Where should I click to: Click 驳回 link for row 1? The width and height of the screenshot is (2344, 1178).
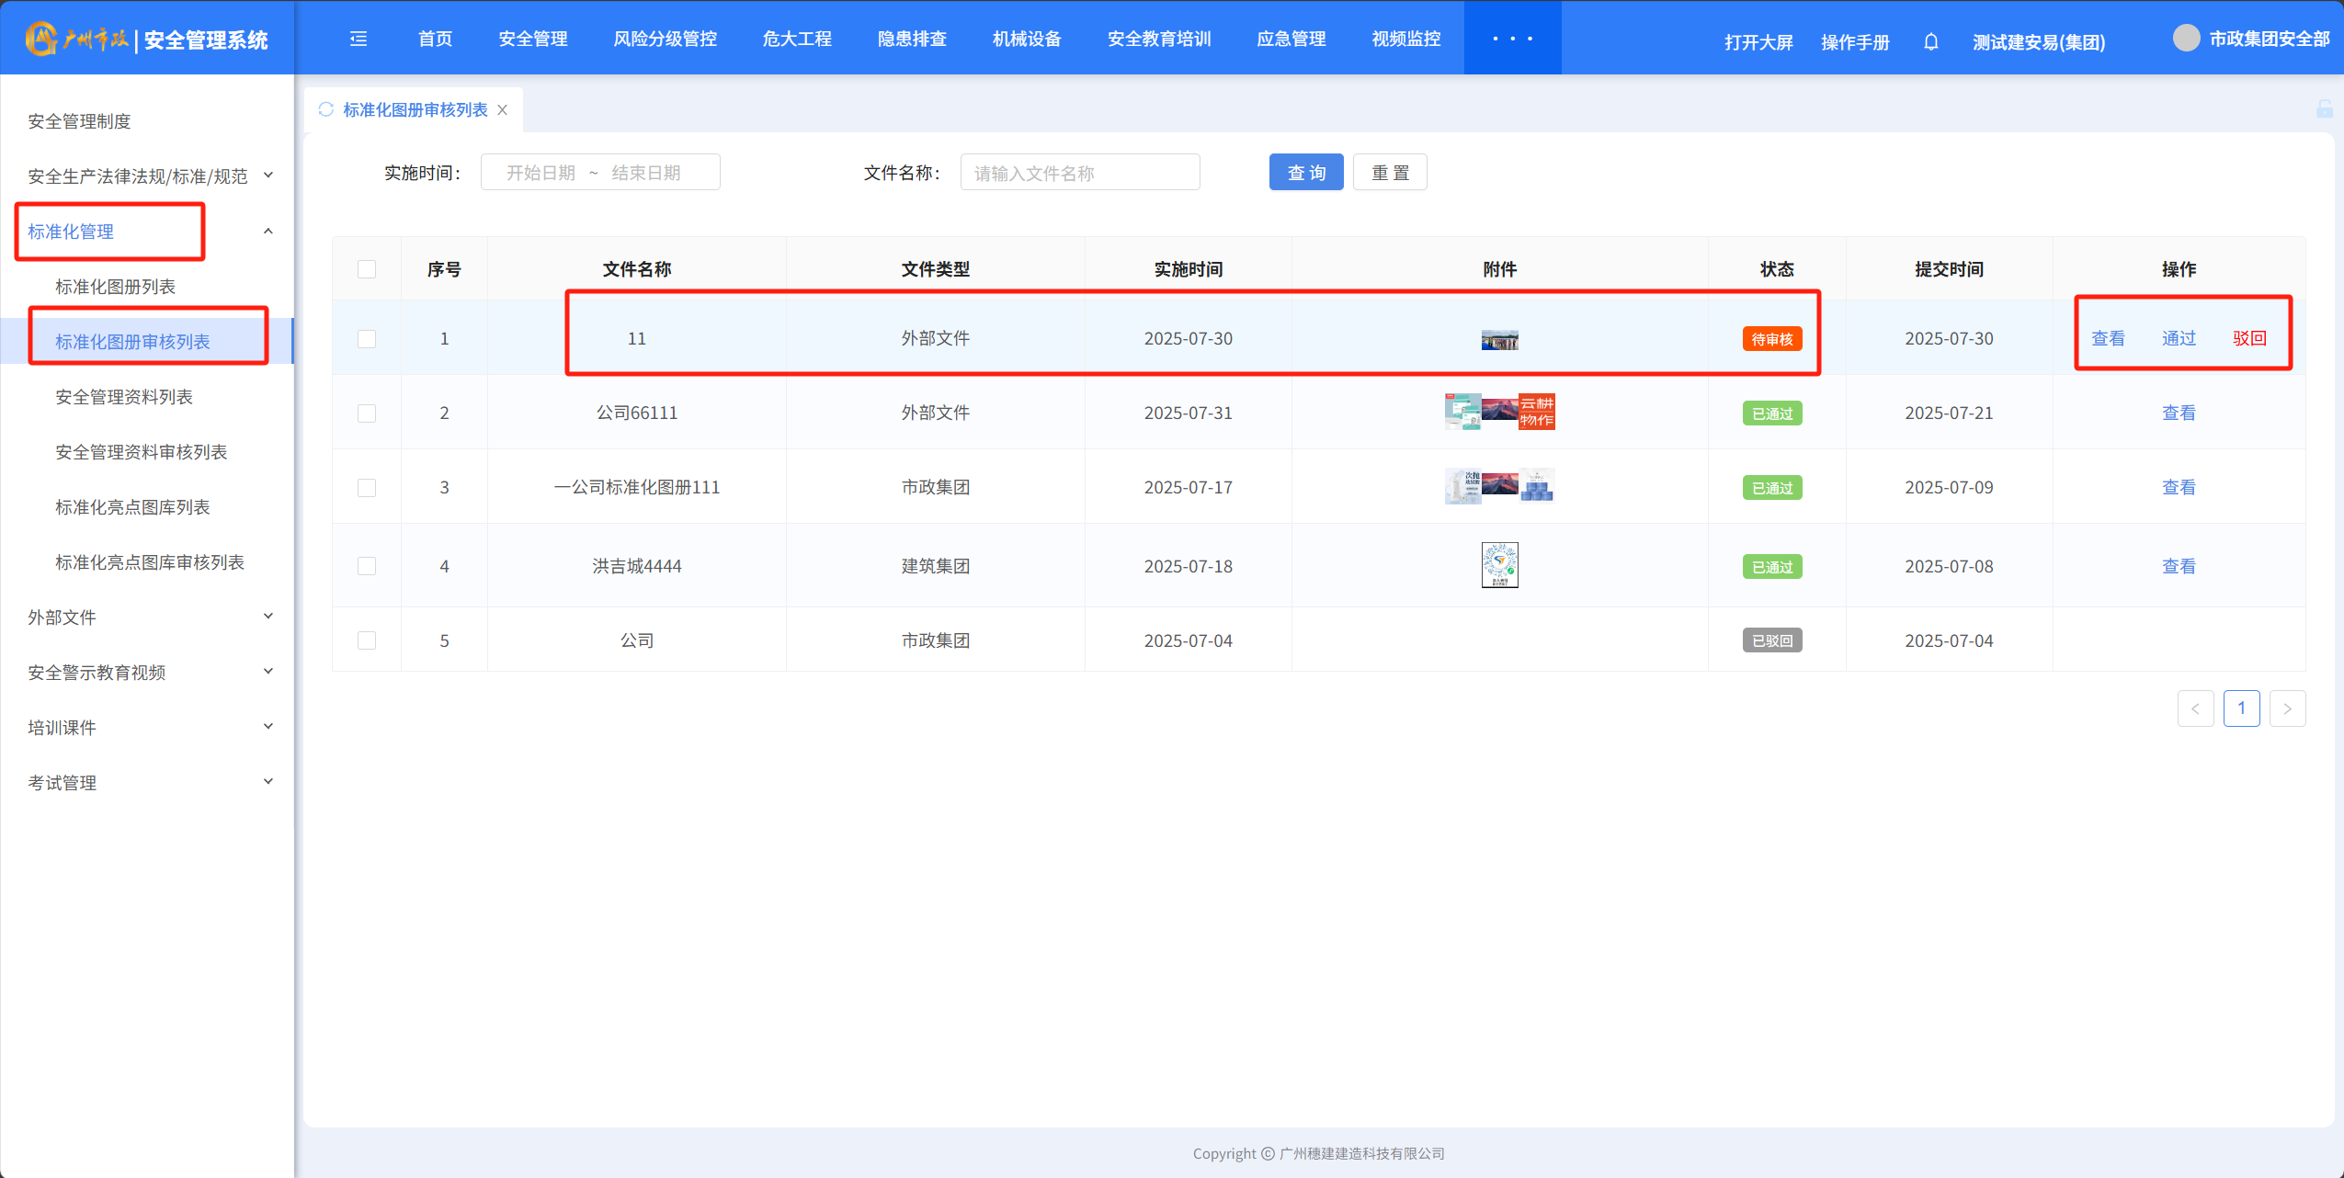(x=2248, y=338)
